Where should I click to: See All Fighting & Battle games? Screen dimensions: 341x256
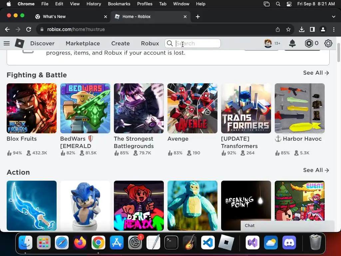pos(316,73)
